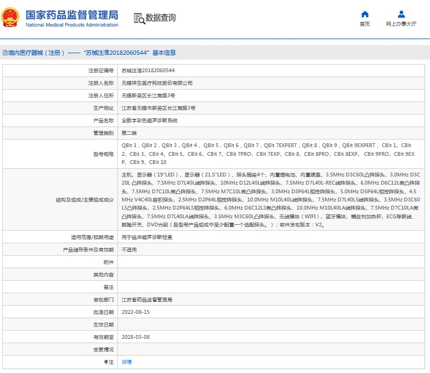Select intended use 用于临床超声诊断检查

[x=147, y=237]
